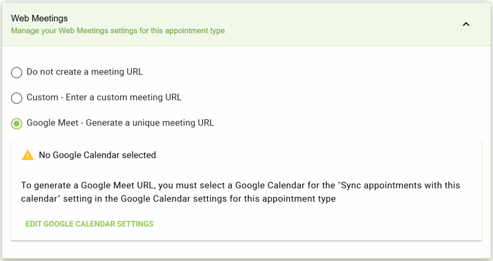This screenshot has width=493, height=261.
Task: Select the 'Do not create a meeting URL' radio button
Action: (x=17, y=73)
